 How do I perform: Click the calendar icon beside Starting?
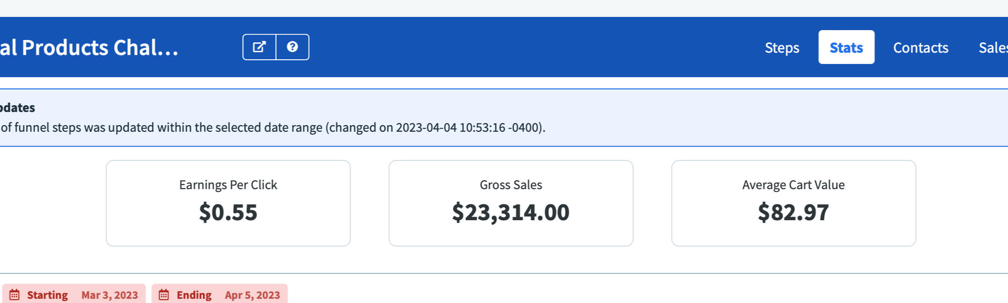14,295
